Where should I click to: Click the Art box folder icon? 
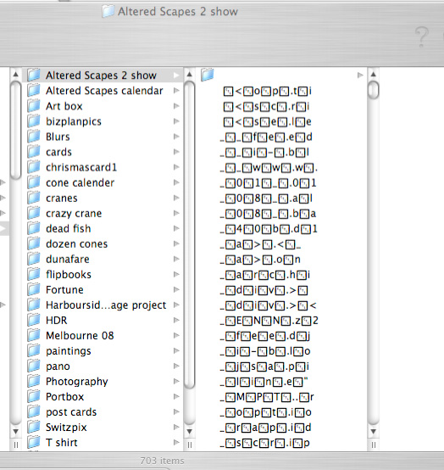[34, 105]
